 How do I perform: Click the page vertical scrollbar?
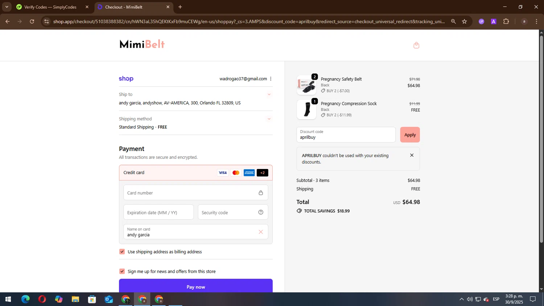pos(541,140)
